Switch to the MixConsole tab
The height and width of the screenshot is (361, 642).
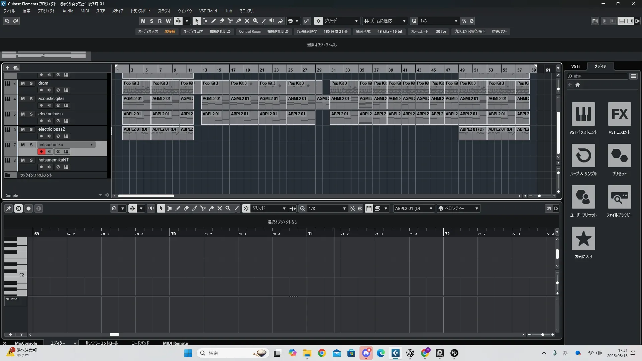tap(26, 343)
